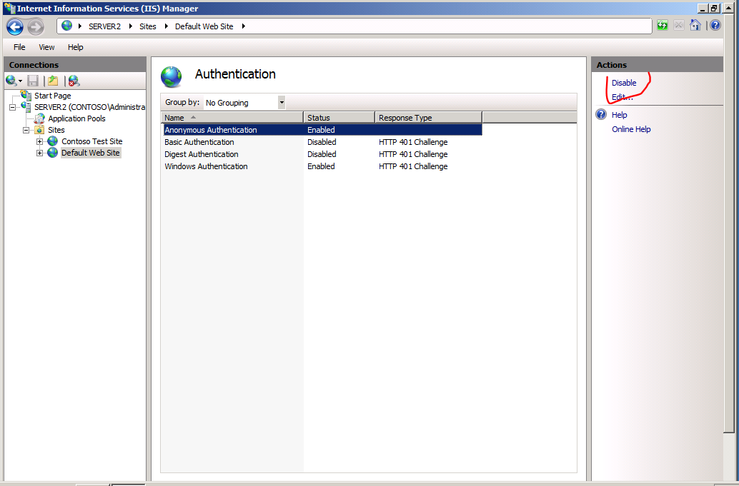Image resolution: width=739 pixels, height=486 pixels.
Task: Click the Up folder icon in Connections
Action: pos(53,81)
